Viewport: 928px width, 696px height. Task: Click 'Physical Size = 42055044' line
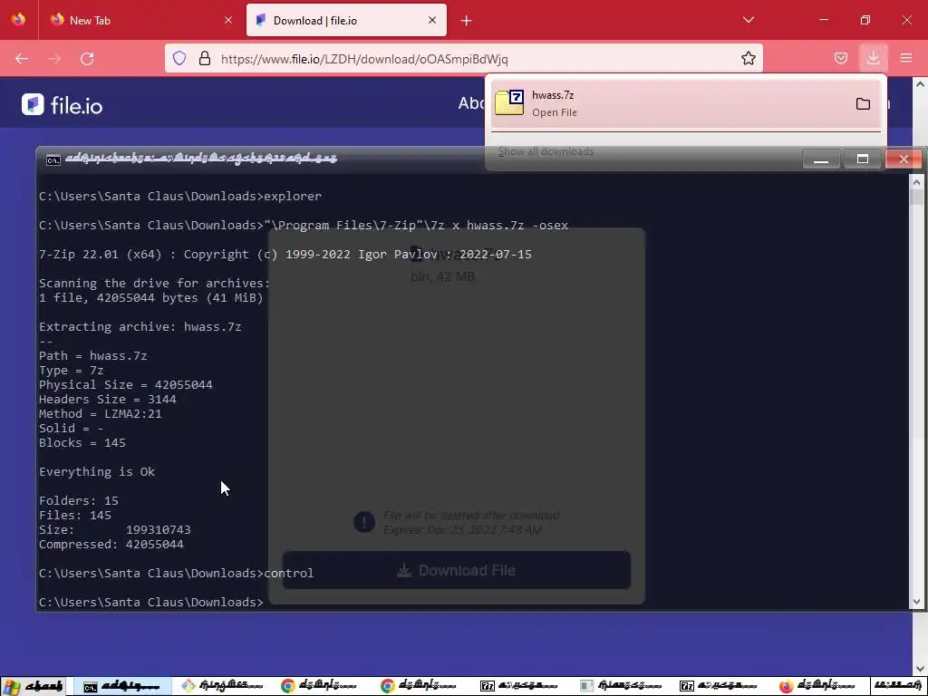click(126, 384)
